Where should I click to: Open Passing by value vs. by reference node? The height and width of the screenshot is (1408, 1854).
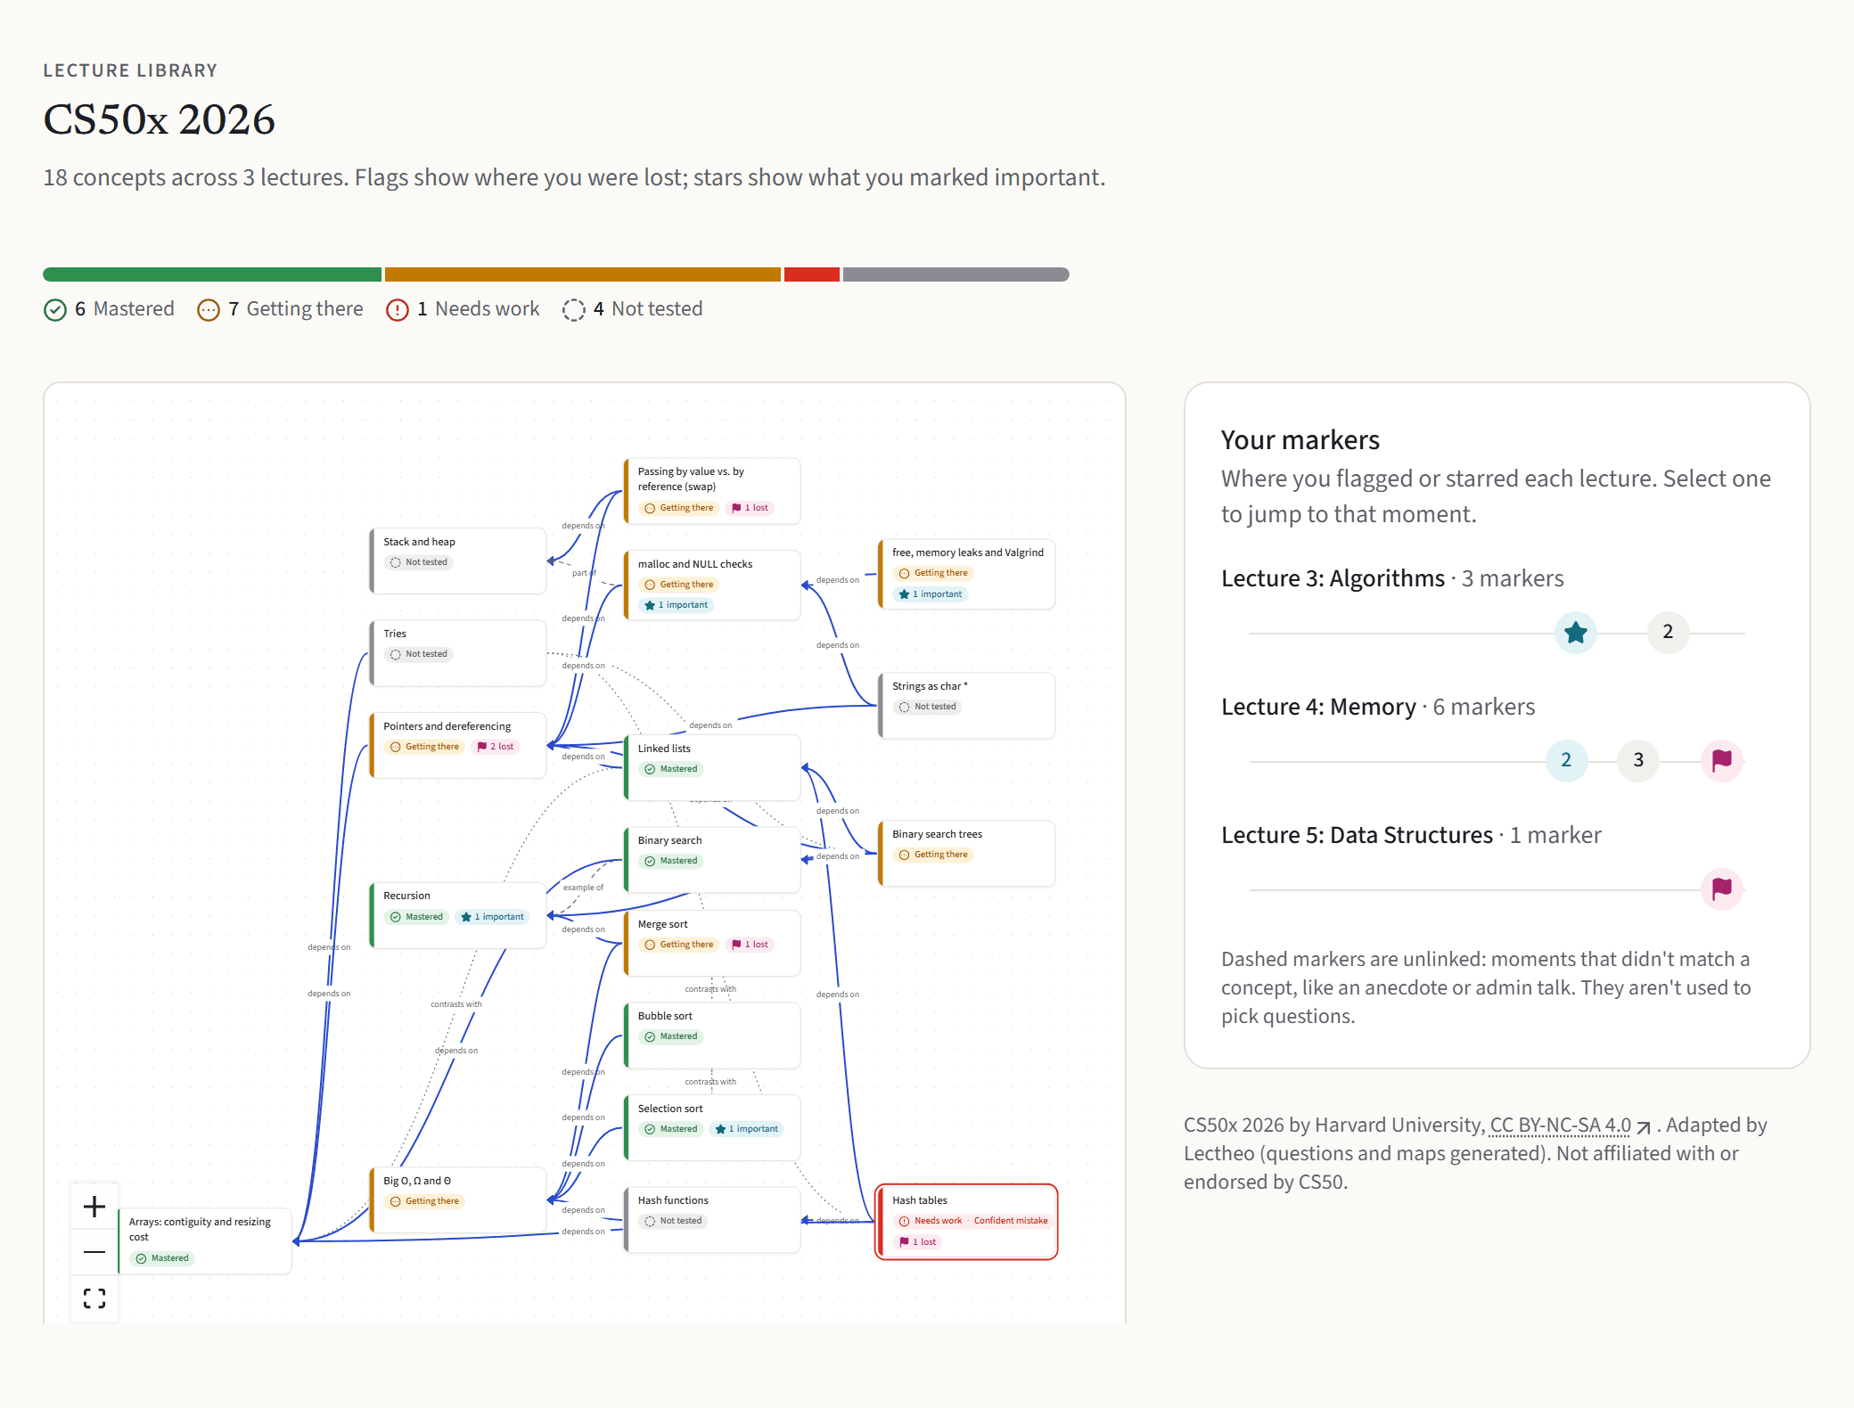click(712, 491)
